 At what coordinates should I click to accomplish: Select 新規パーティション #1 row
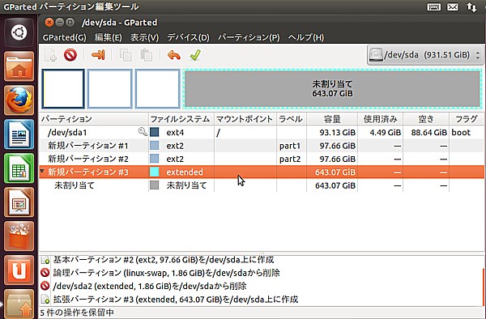tap(262, 146)
